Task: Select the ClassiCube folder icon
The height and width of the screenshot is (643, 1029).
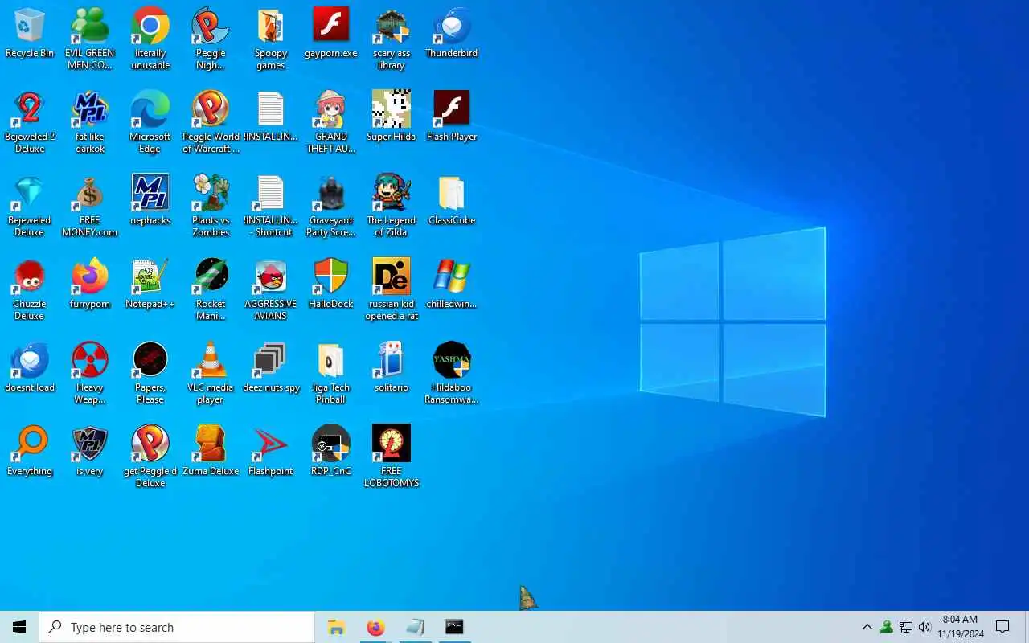Action: (x=452, y=201)
